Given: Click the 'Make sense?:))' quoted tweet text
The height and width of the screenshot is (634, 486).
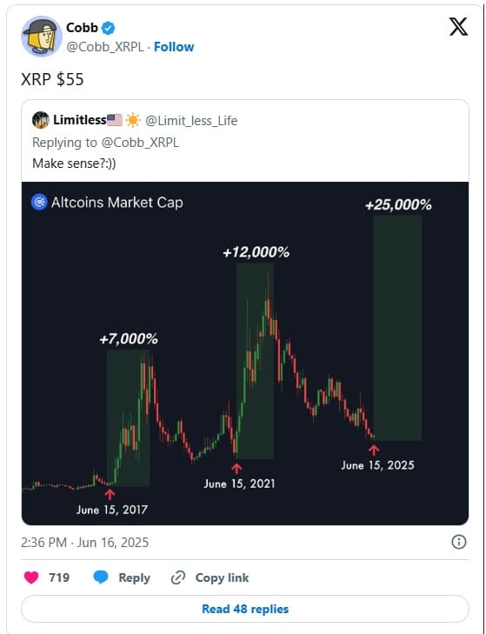Looking at the screenshot, I should coord(74,164).
